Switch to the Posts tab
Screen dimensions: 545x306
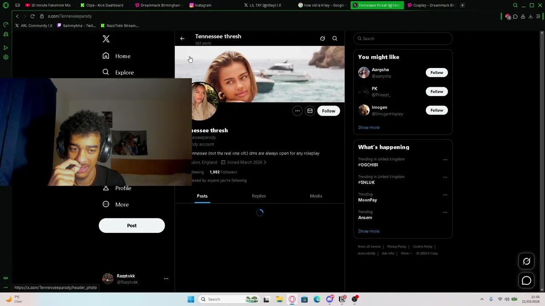[x=202, y=196]
